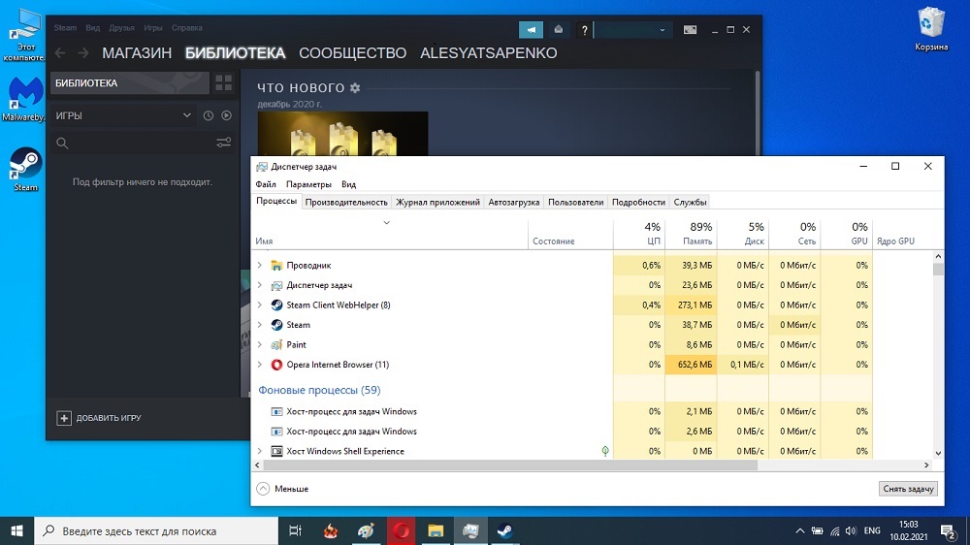Viewport: 970px width, 545px height.
Task: Open Recycle Bin desktop icon
Action: click(x=931, y=27)
